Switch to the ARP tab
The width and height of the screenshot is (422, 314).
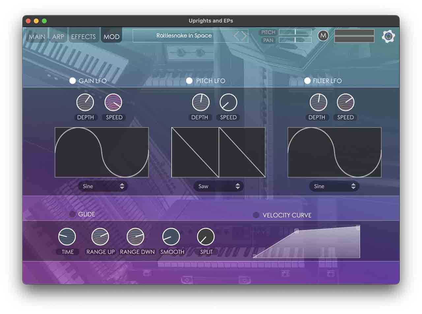(x=58, y=37)
